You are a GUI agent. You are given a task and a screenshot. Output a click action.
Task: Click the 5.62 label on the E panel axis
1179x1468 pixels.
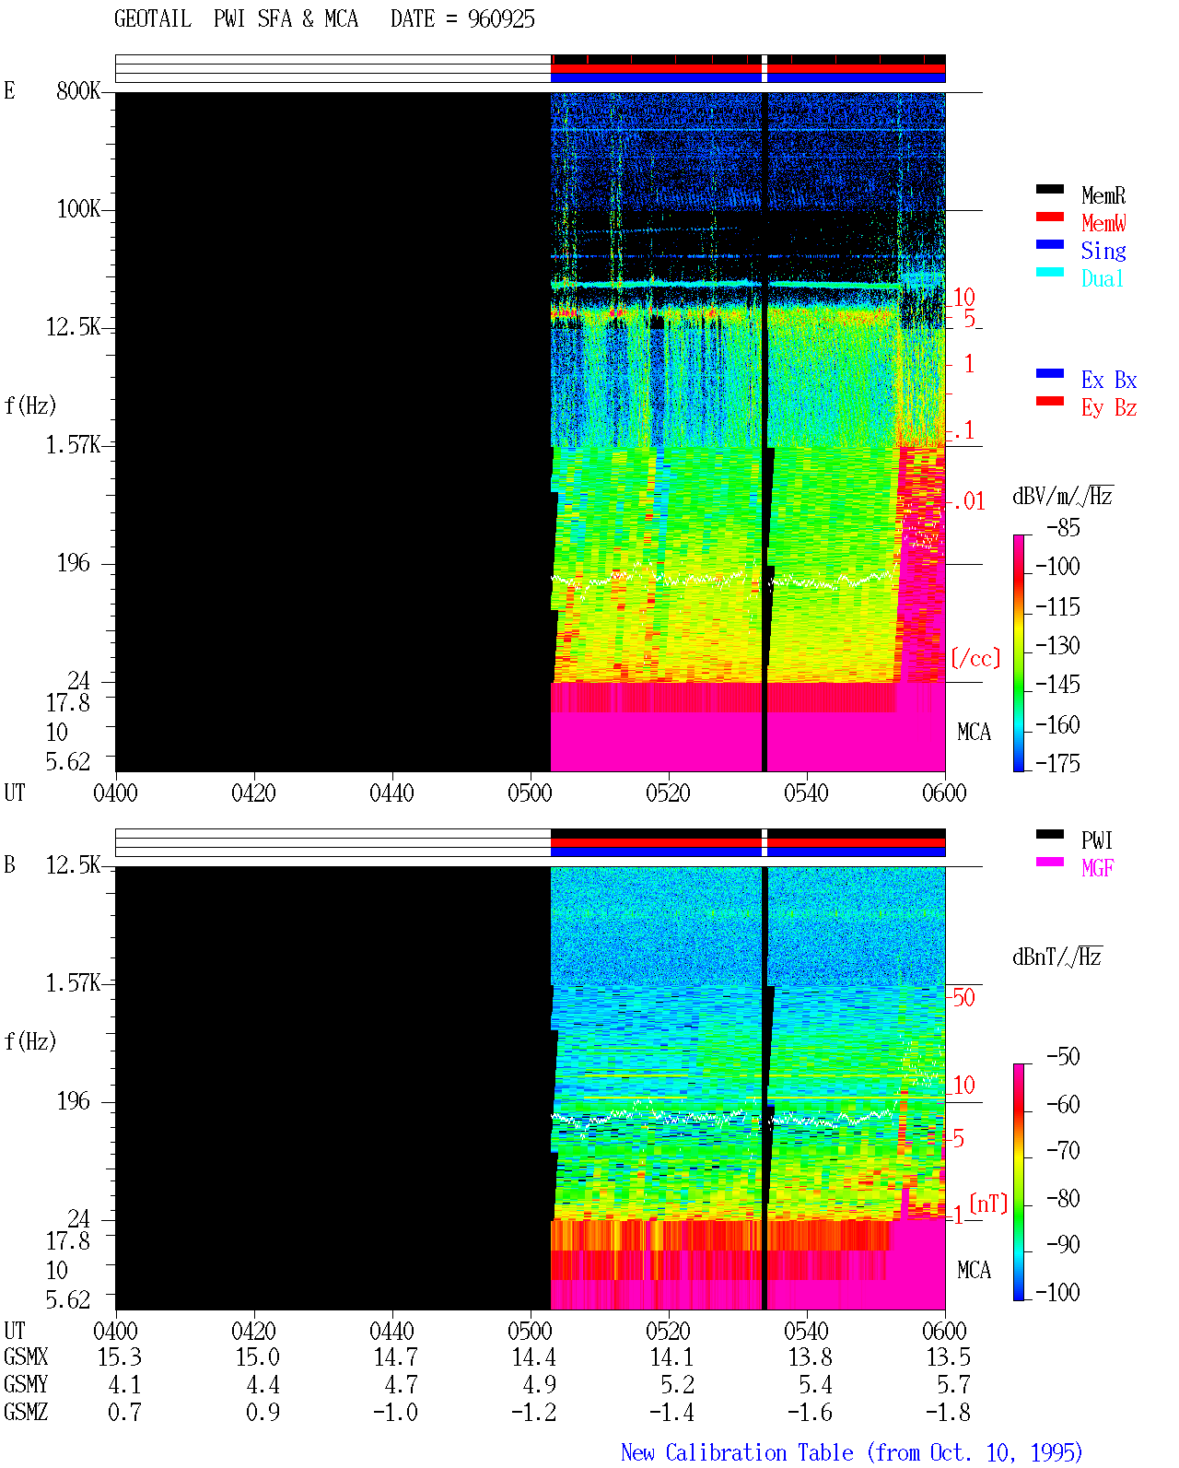[x=68, y=762]
